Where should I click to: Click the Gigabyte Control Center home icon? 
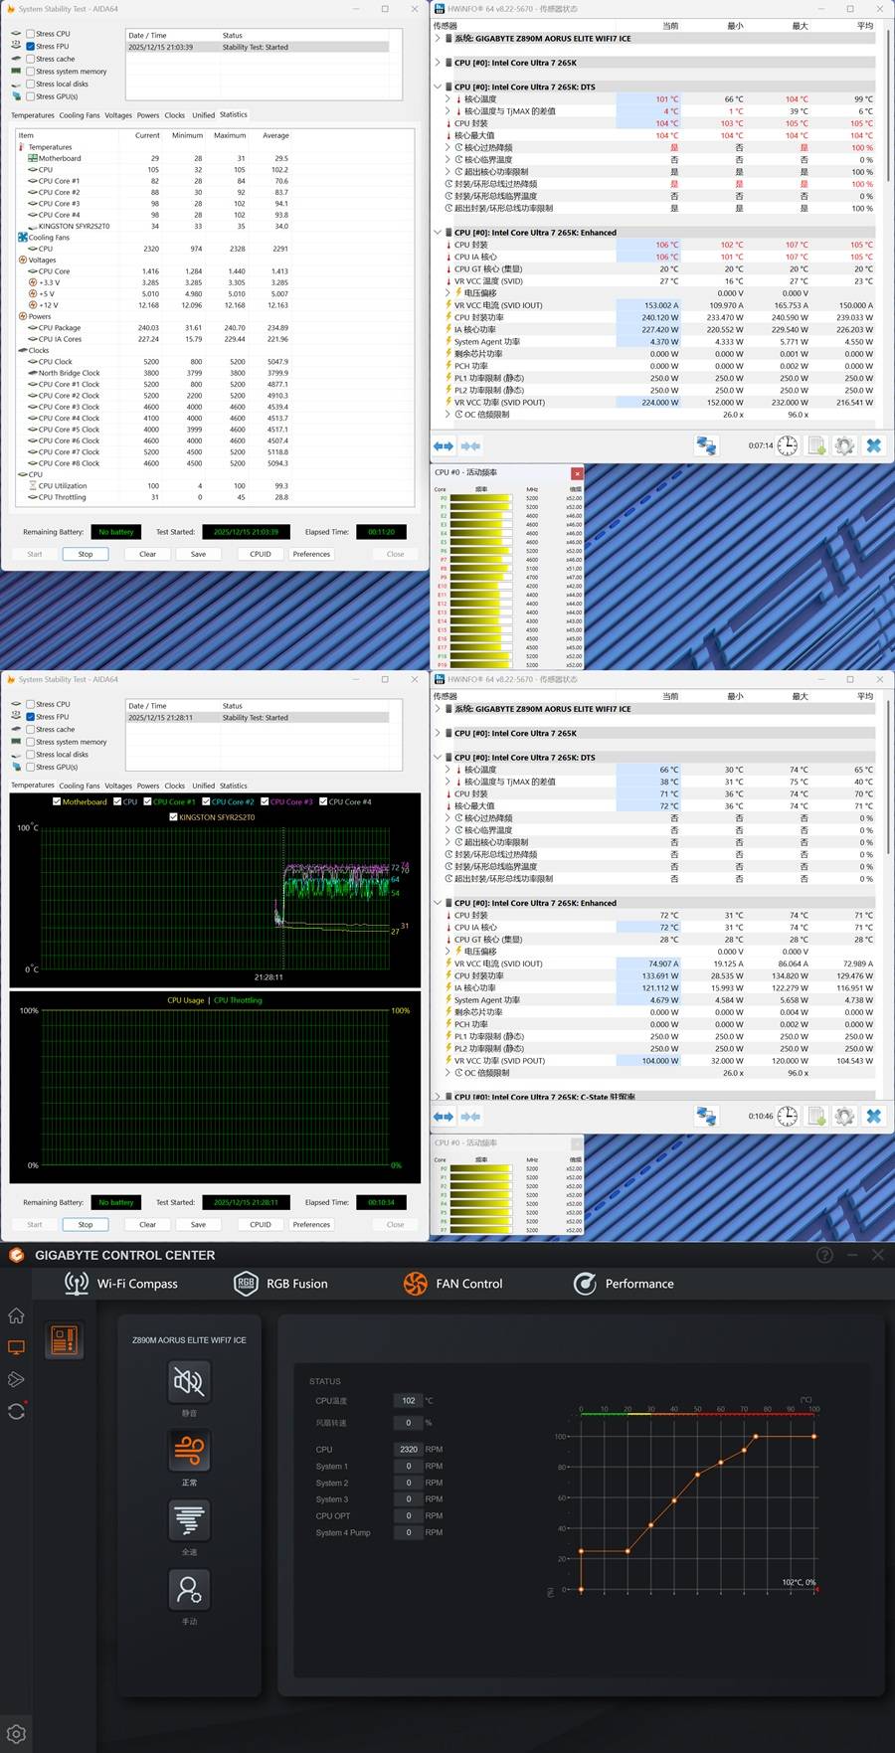(x=16, y=1315)
